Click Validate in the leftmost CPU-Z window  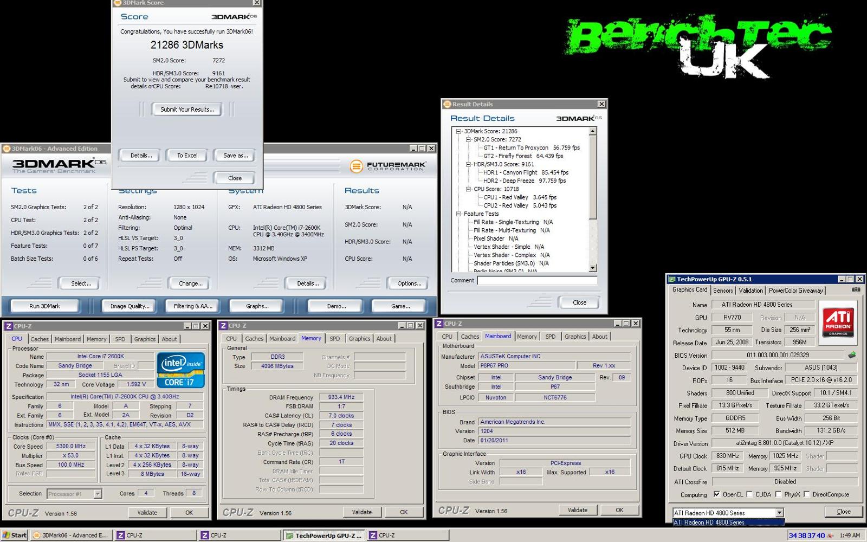(147, 512)
